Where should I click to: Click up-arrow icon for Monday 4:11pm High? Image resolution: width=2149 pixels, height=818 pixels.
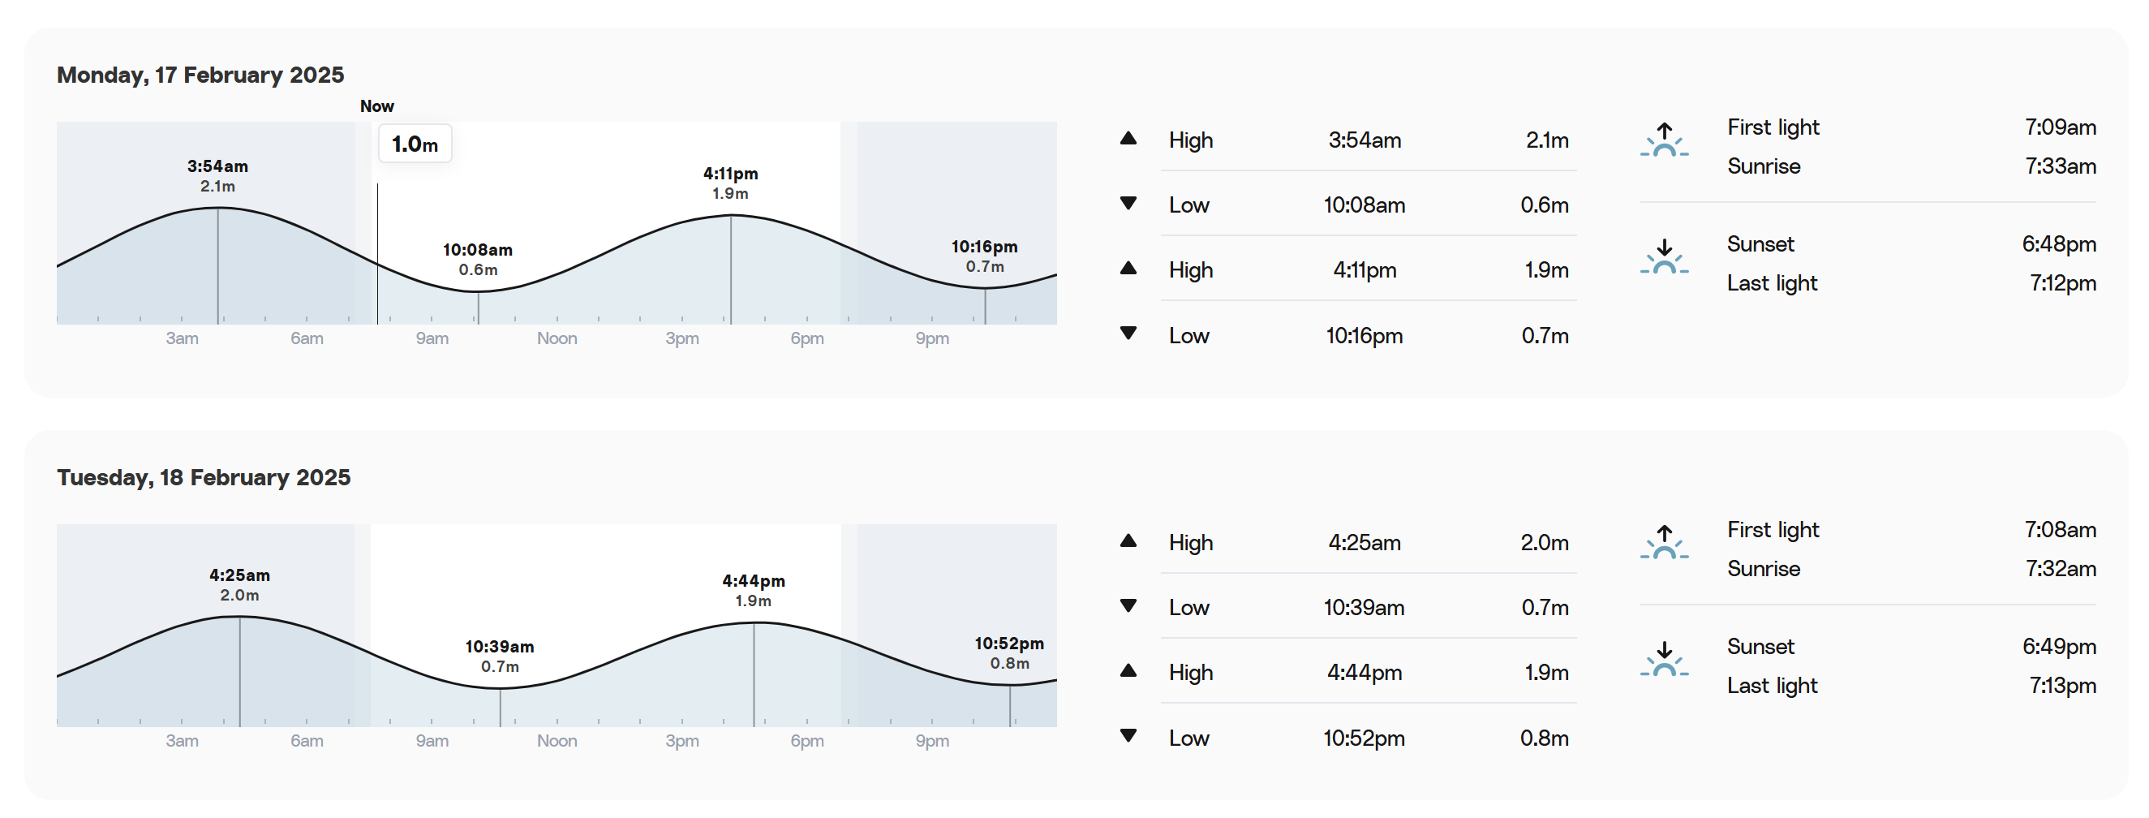pyautogui.click(x=1128, y=268)
